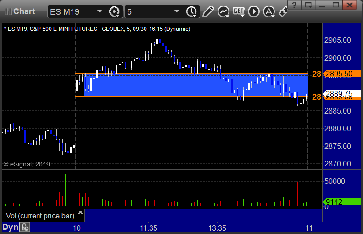Click the pop-out window button

308,5
